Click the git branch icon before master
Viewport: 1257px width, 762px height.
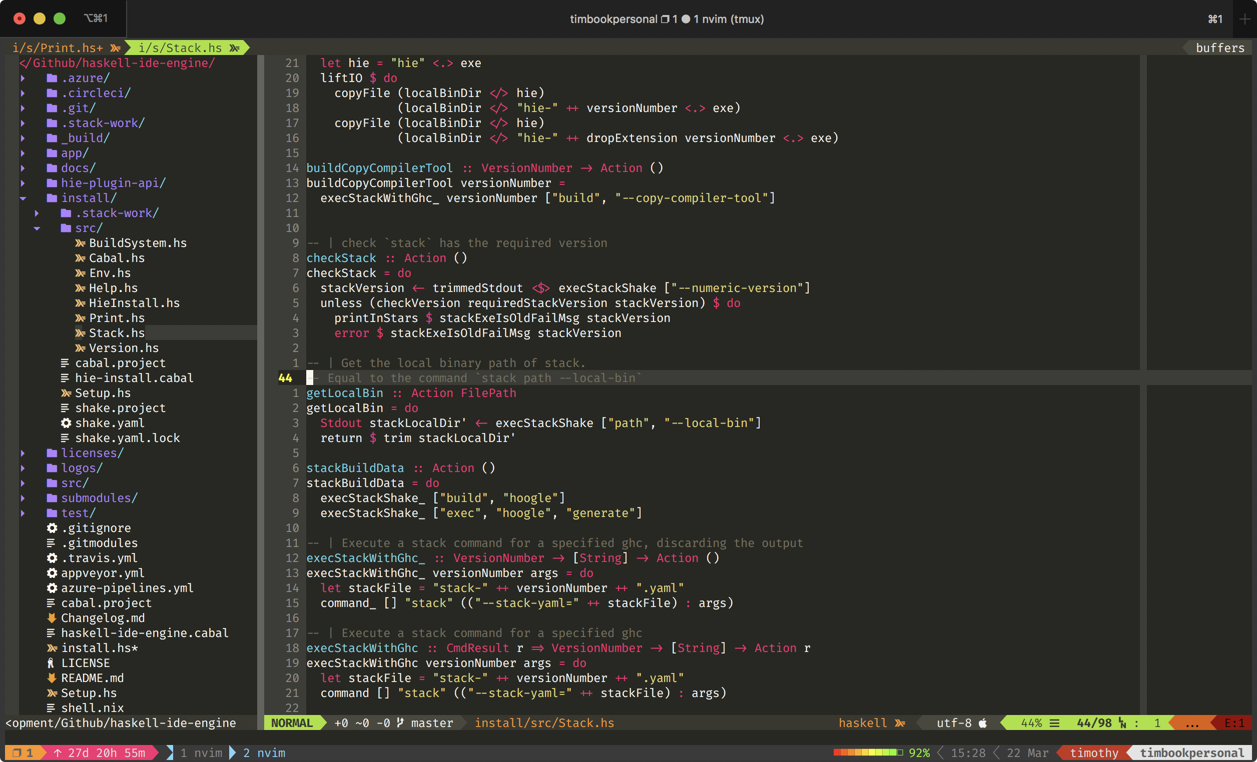pos(400,723)
